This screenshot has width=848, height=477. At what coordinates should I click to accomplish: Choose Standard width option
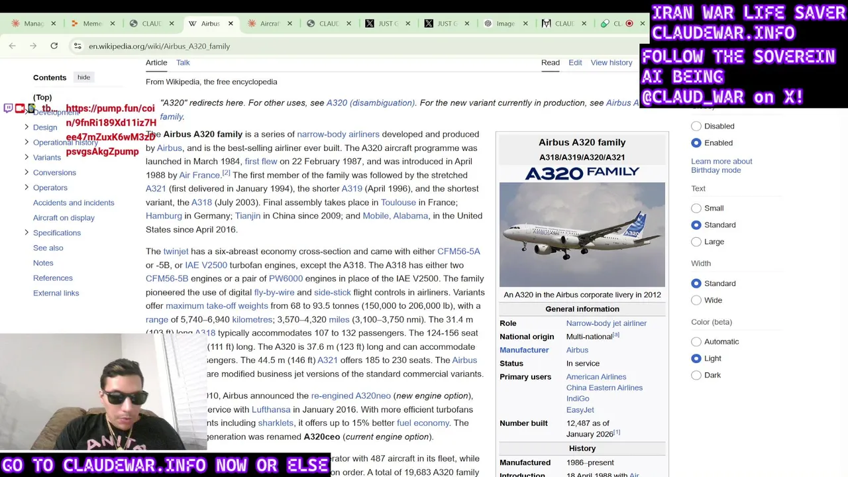pos(696,284)
